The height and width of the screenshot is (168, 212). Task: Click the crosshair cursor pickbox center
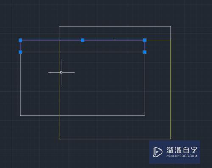(x=61, y=72)
